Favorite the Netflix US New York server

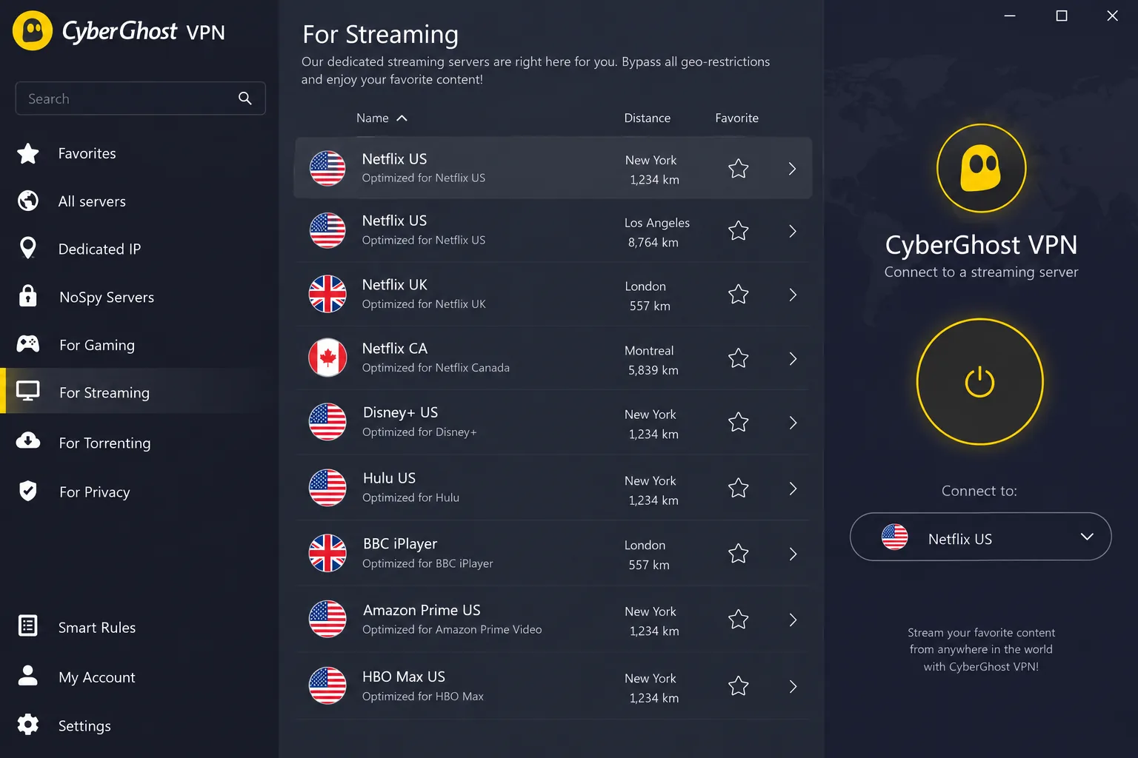click(739, 169)
